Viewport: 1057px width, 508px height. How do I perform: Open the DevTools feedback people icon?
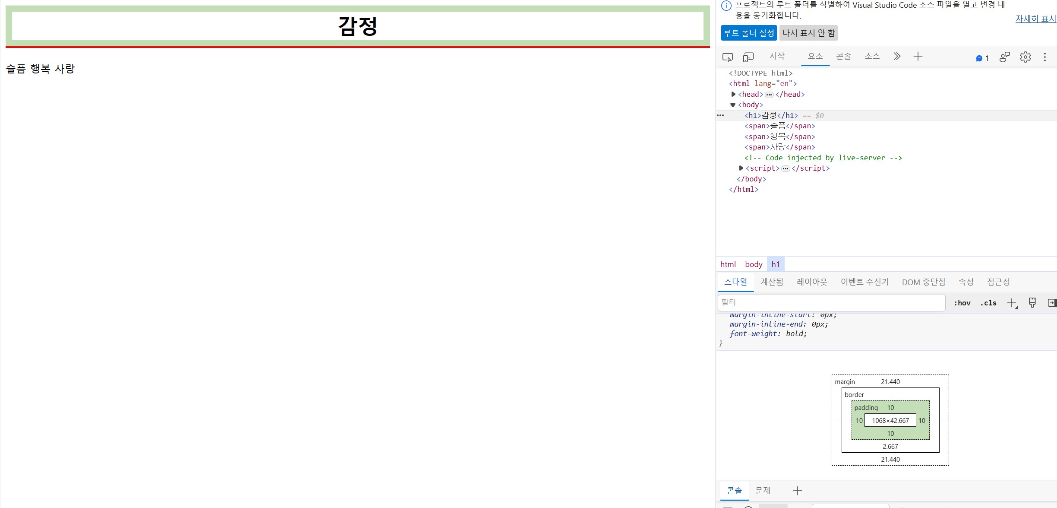1005,57
